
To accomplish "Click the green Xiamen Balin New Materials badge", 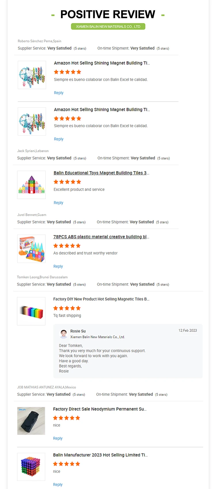I will (x=108, y=26).
